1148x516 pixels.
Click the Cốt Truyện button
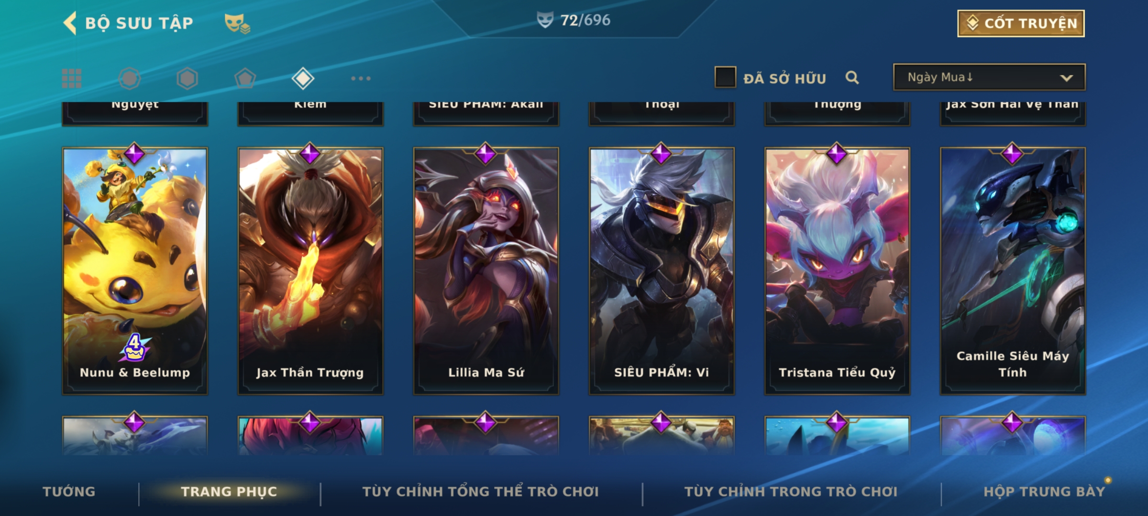click(1021, 23)
